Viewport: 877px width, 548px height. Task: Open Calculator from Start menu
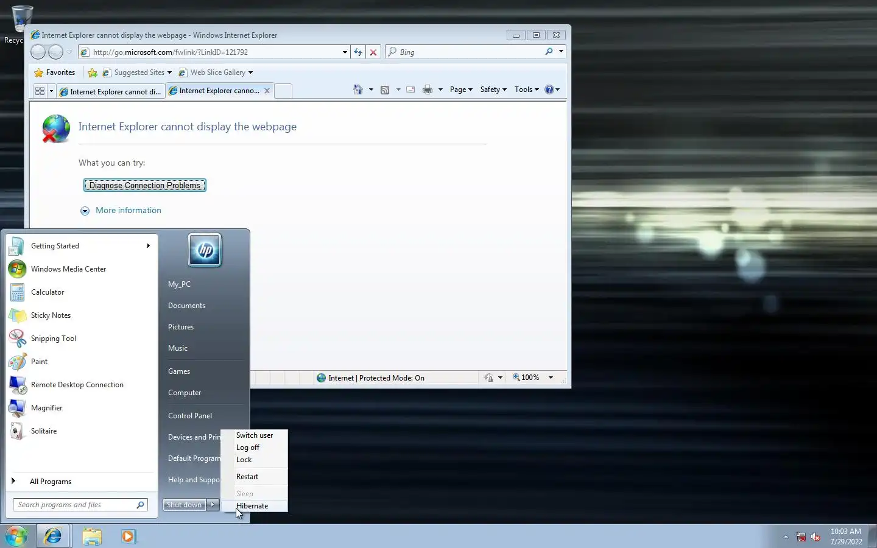82,292
